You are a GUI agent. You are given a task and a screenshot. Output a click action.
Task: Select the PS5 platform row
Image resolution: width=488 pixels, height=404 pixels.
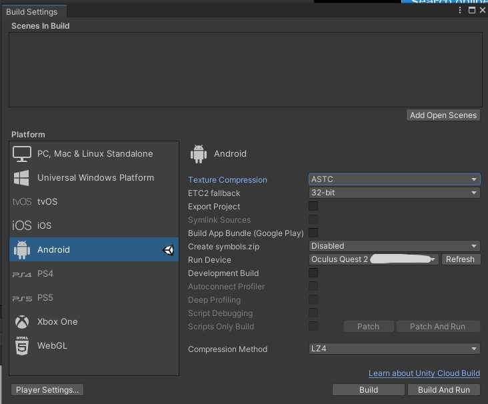tap(94, 298)
